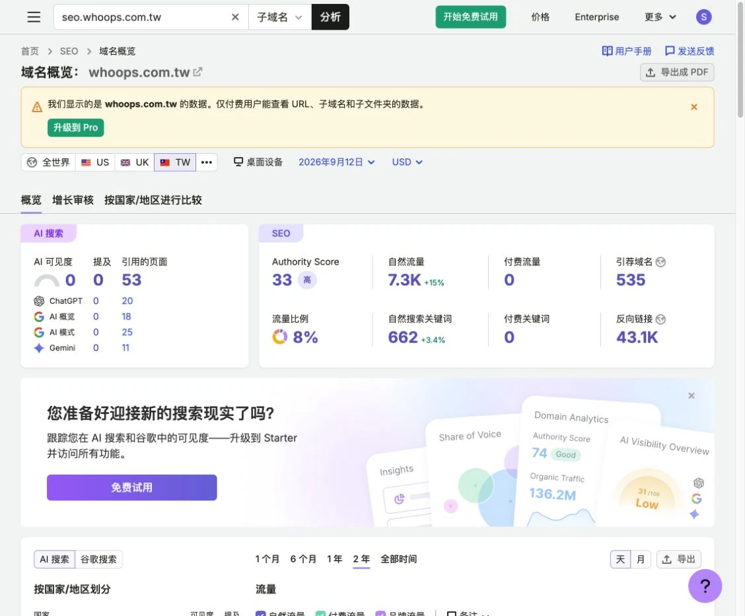Open more regions ellipsis menu

click(206, 162)
